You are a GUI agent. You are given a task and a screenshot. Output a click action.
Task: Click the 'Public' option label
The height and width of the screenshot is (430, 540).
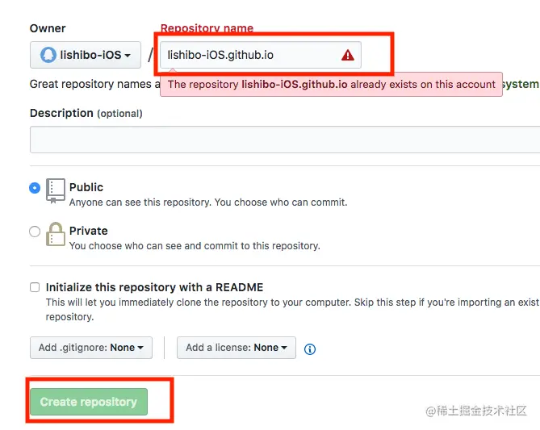(86, 187)
